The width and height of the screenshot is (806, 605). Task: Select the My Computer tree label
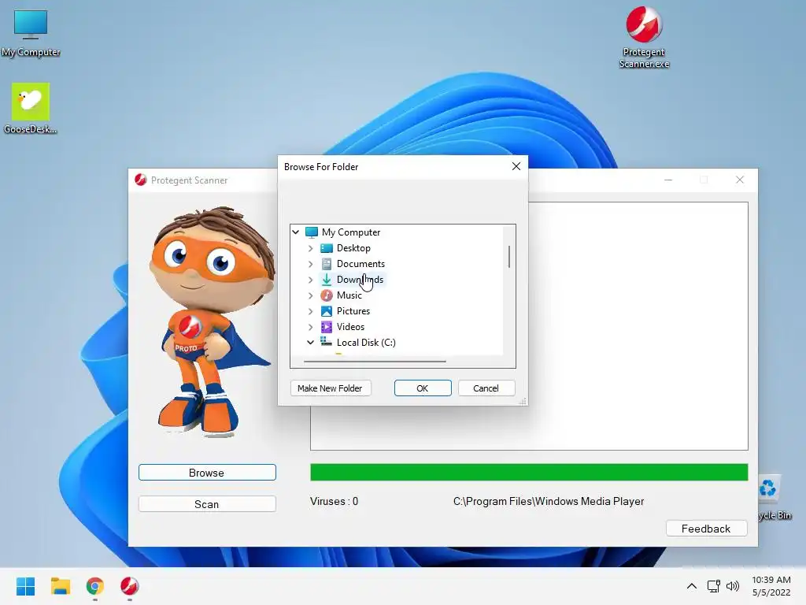coord(351,232)
